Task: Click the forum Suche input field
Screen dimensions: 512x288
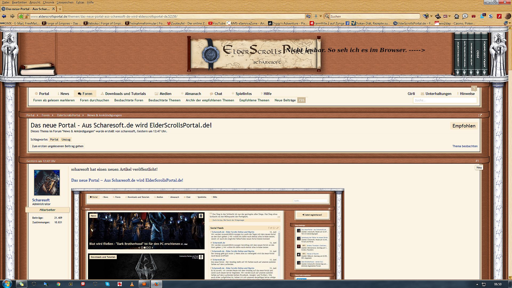Action: (445, 100)
